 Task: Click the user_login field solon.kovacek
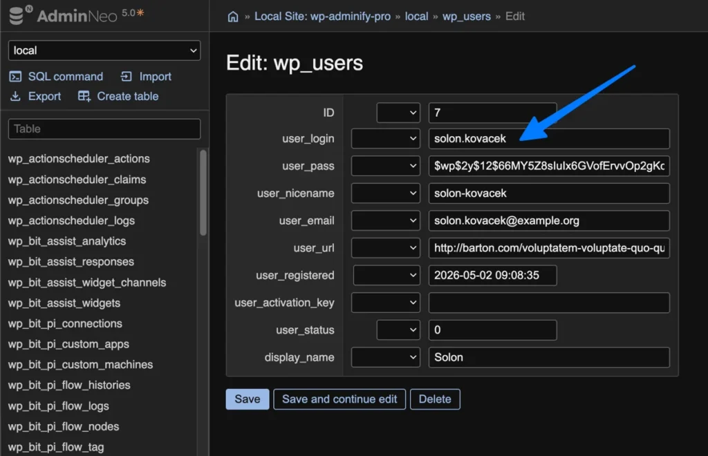point(549,139)
